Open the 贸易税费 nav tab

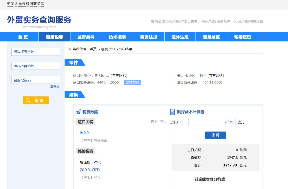click(54, 37)
